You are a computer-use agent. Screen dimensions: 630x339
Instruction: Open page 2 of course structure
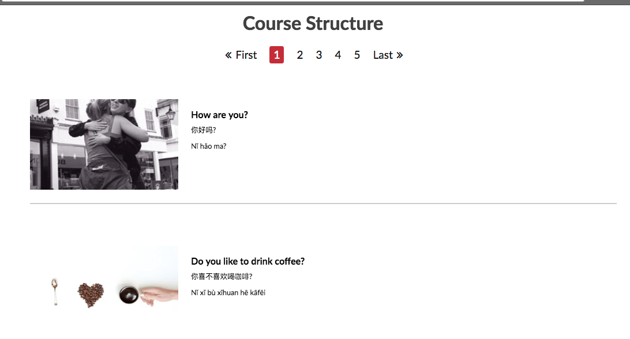[300, 55]
